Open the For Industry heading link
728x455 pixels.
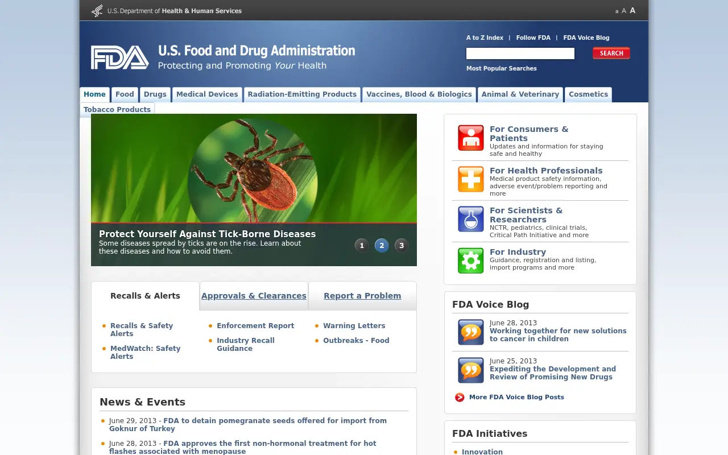(x=518, y=252)
